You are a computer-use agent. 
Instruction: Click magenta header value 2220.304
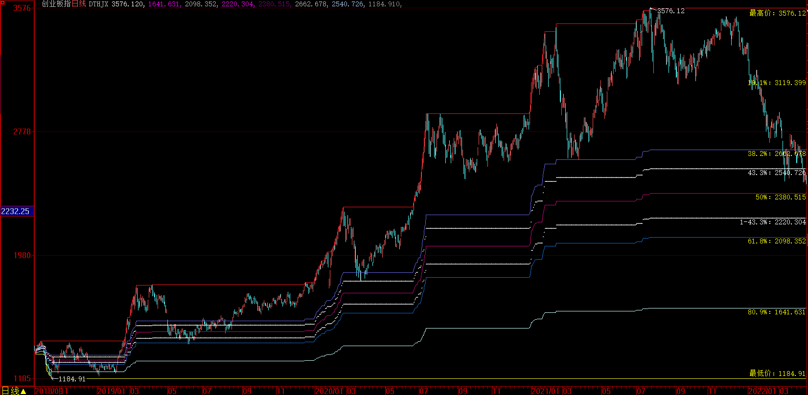pyautogui.click(x=237, y=4)
